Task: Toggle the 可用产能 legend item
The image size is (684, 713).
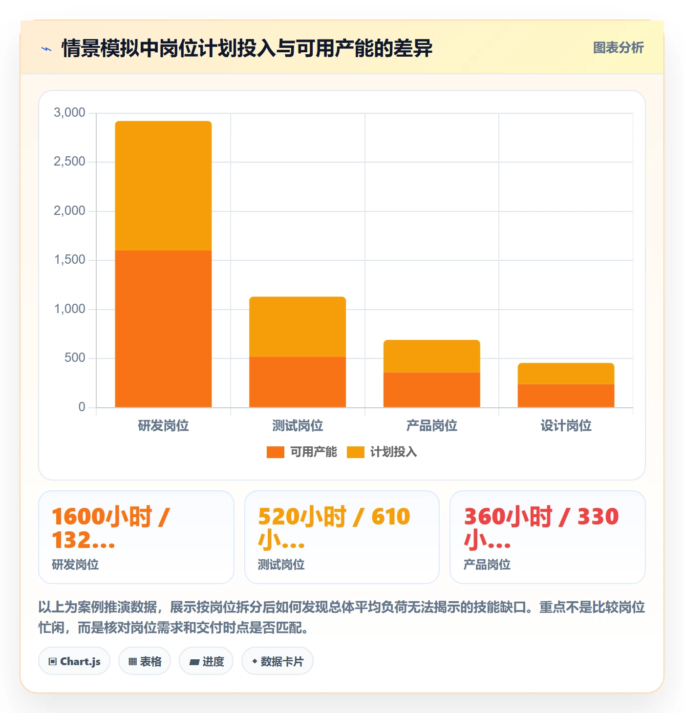Action: pos(301,452)
